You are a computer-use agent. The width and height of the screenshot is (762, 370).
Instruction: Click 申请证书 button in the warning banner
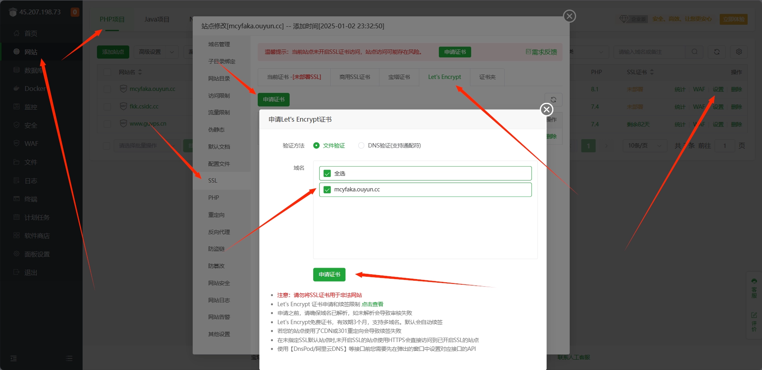tap(455, 52)
